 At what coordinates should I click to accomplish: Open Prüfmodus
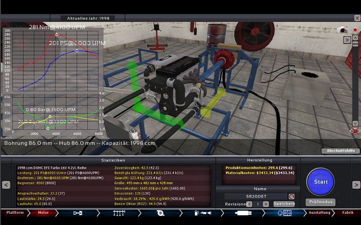click(320, 202)
